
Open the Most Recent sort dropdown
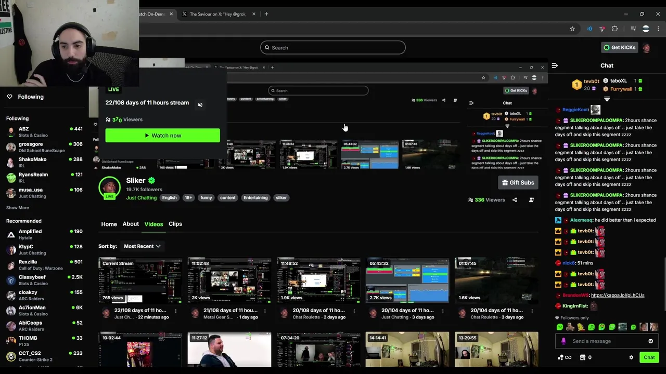coord(142,246)
